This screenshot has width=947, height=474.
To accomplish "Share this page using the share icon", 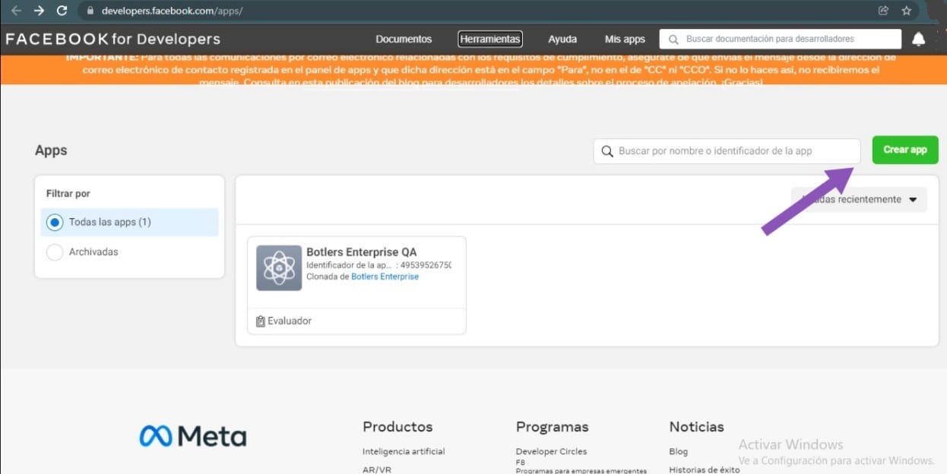I will click(x=883, y=11).
